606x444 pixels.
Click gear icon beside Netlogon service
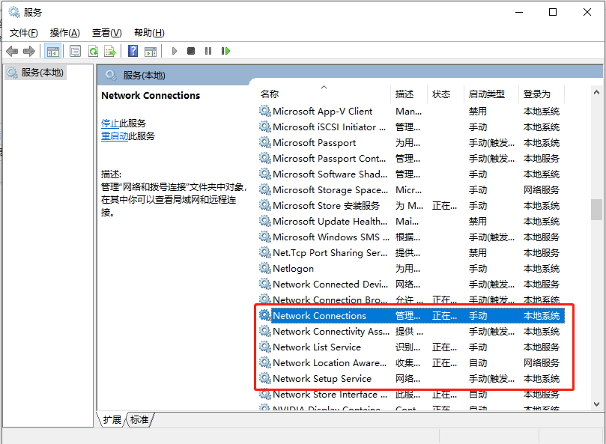click(264, 268)
